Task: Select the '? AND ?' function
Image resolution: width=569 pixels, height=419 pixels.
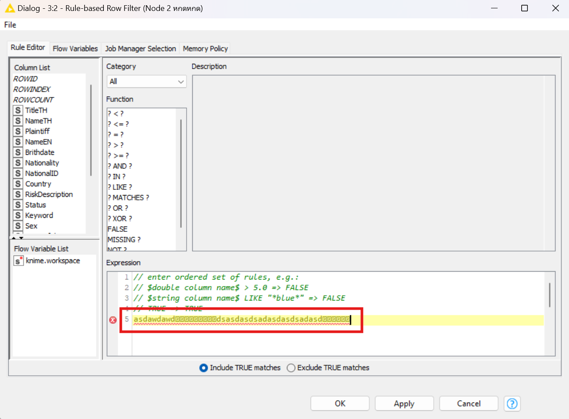Action: pos(120,166)
